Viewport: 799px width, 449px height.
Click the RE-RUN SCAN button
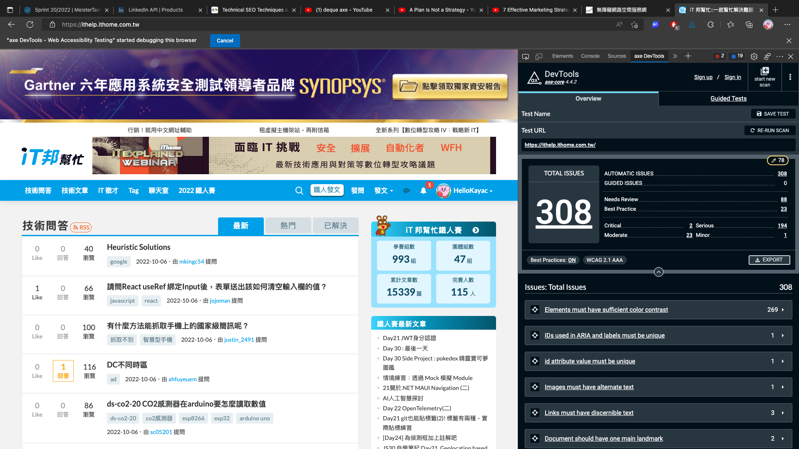[x=769, y=130]
